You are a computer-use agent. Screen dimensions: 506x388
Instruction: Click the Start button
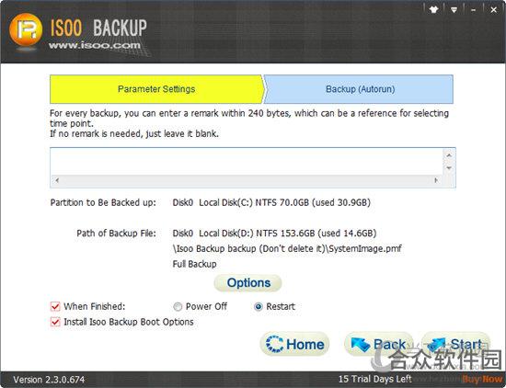[456, 344]
